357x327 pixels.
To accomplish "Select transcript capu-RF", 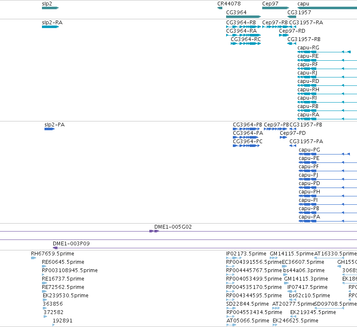I will [327, 69].
